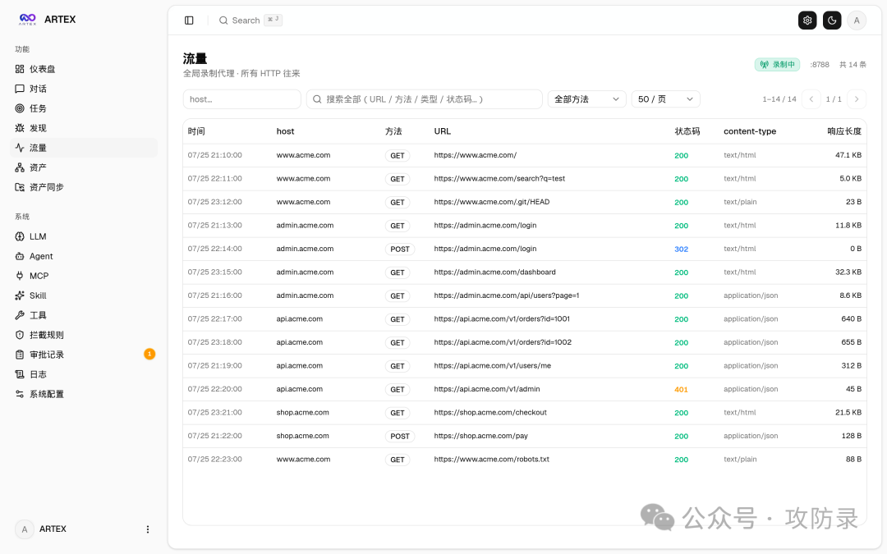Open the Agent menu item label

41,256
